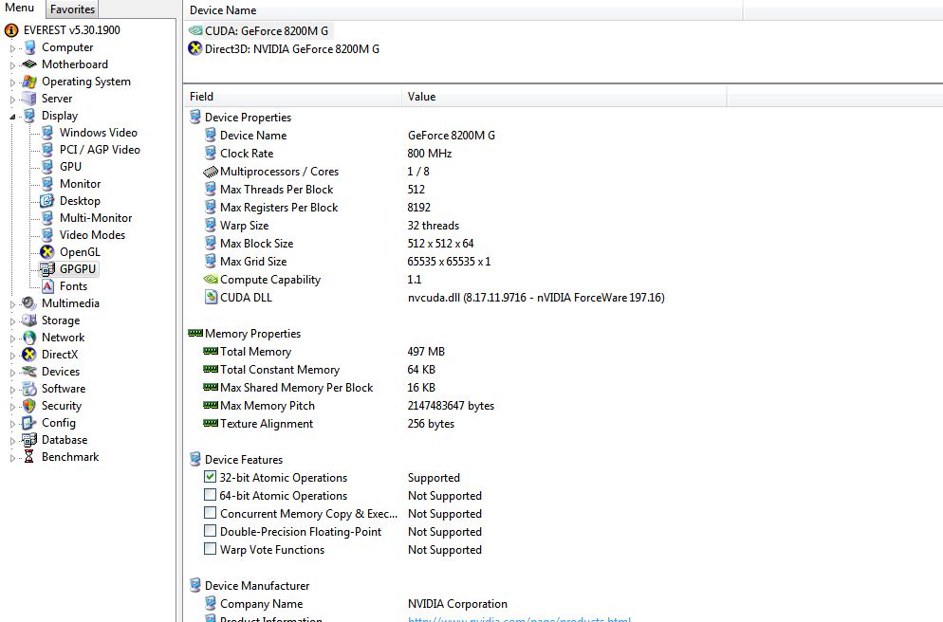The height and width of the screenshot is (622, 943).
Task: Click the Direct3D NVIDIA GeForce device icon
Action: [195, 48]
